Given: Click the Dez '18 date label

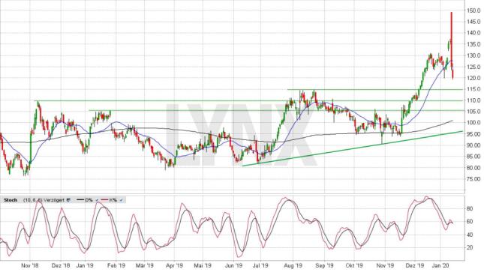Looking at the screenshot, I should (61, 265).
